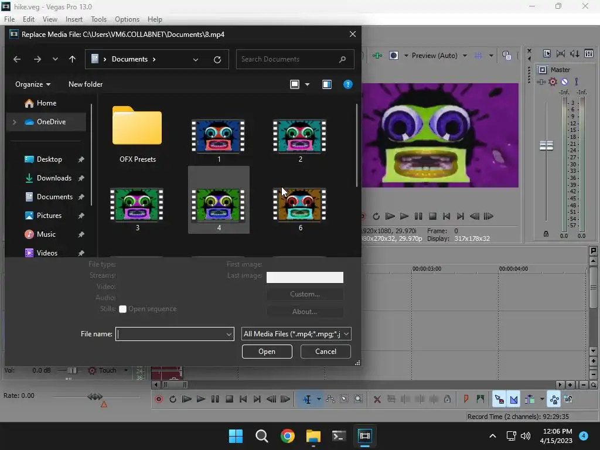Click the Rate scrub slider handle

95,397
